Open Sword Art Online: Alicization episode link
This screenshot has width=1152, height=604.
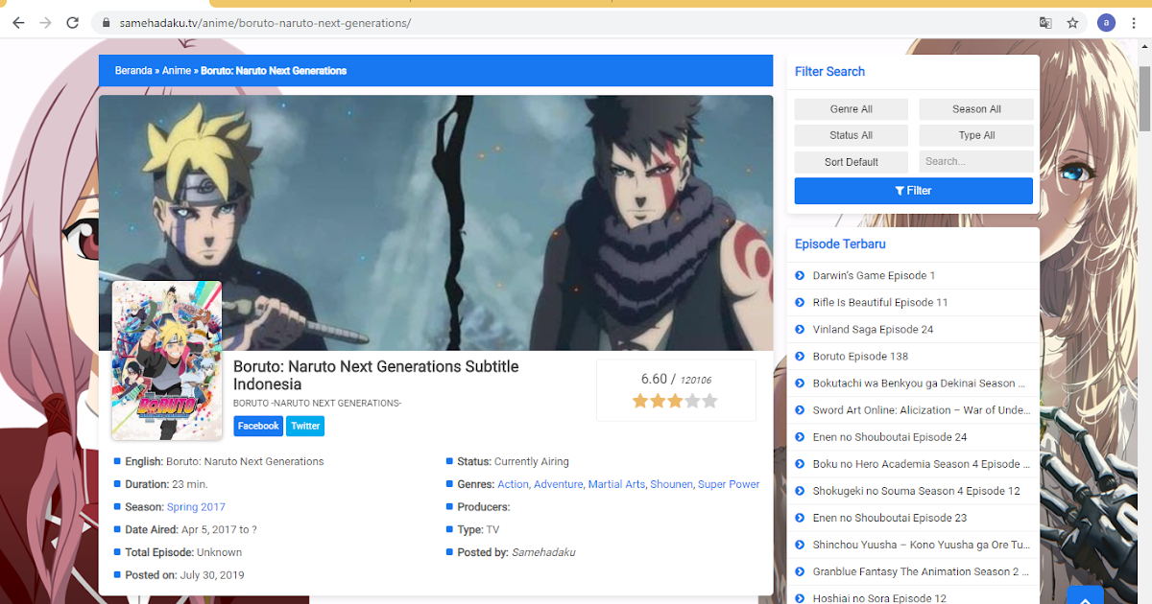click(921, 410)
